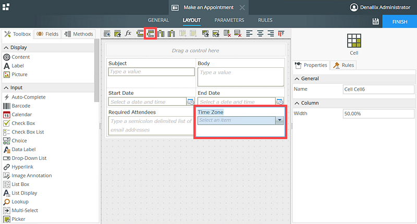Open the fx expression editor icon
The height and width of the screenshot is (224, 417).
click(128, 34)
